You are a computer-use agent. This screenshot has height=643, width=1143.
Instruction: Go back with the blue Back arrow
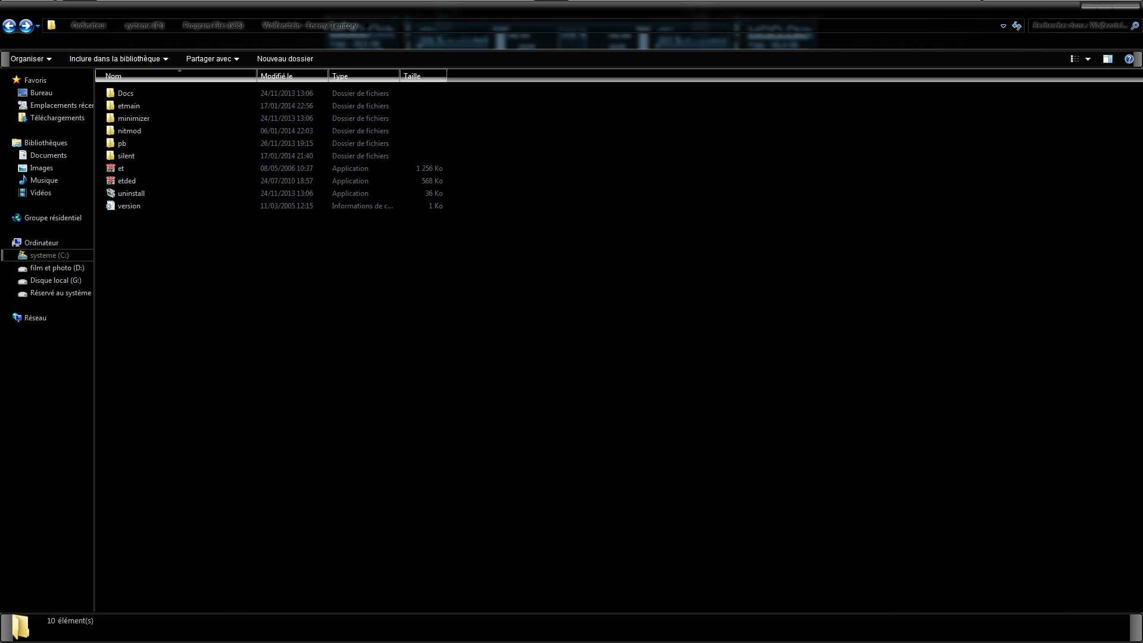[10, 26]
